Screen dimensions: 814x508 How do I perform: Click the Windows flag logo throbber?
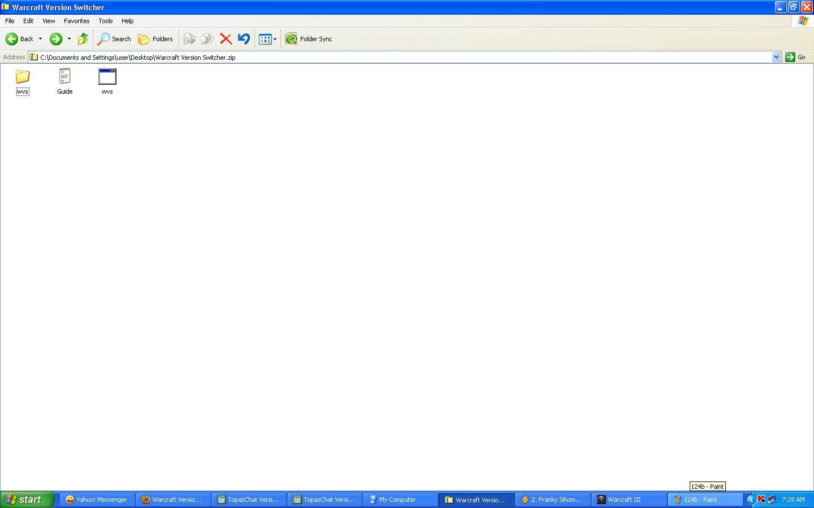pyautogui.click(x=803, y=21)
